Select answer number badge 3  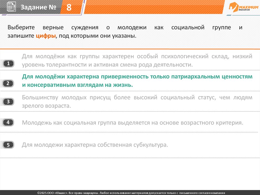[8, 102]
